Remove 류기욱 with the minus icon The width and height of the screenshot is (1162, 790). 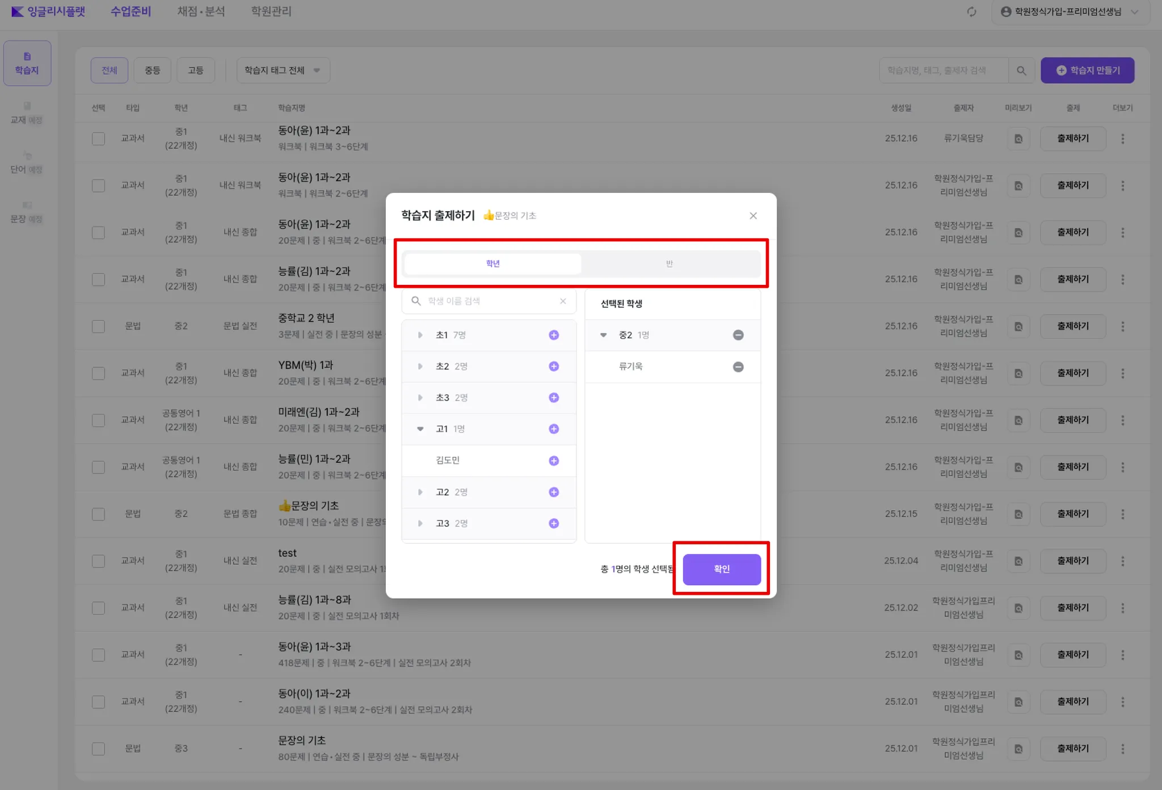pyautogui.click(x=738, y=367)
